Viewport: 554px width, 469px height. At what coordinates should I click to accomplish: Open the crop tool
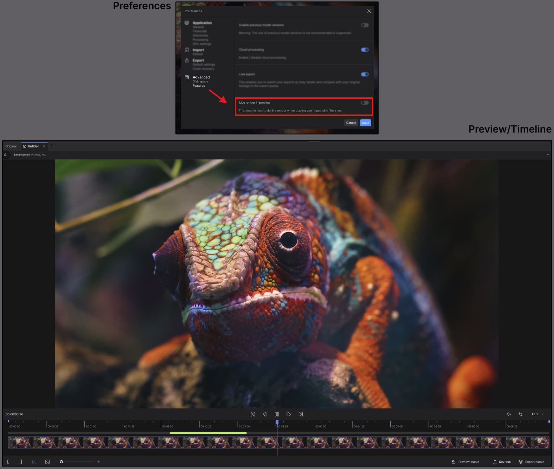point(521,414)
